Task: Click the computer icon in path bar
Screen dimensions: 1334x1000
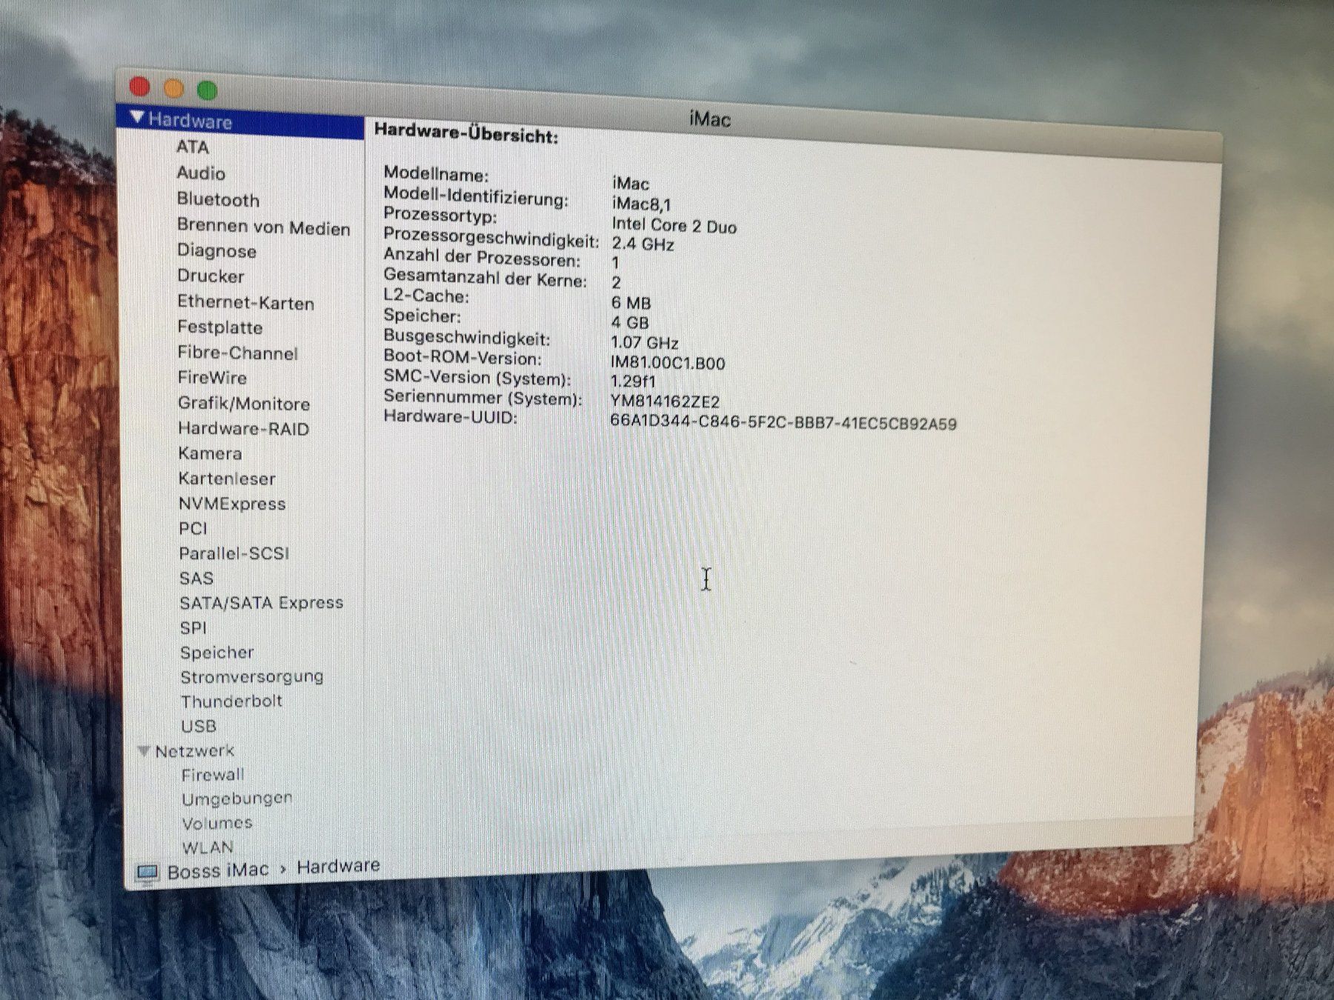Action: tap(147, 873)
